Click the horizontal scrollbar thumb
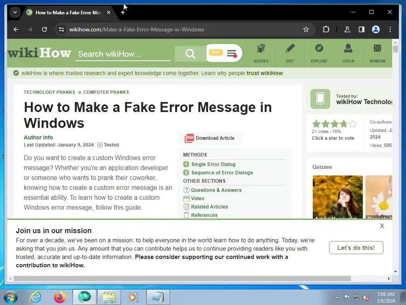406x305 pixels. [182, 278]
